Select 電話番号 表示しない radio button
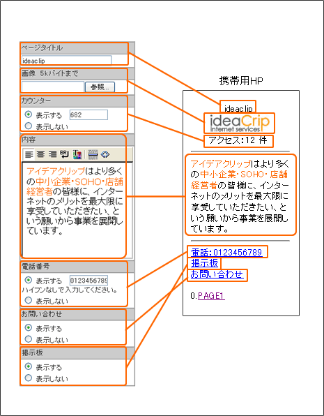324x416 pixels. tap(29, 300)
